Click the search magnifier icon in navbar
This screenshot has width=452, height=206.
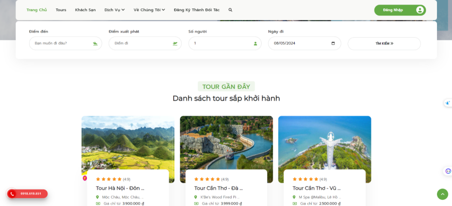point(231,10)
